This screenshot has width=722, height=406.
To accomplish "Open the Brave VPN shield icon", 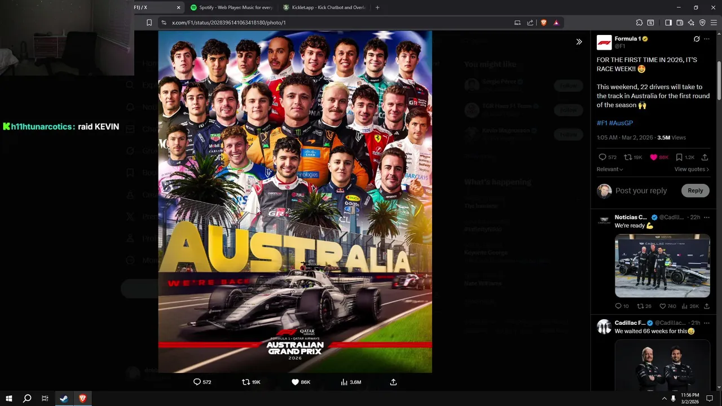I will pyautogui.click(x=702, y=23).
